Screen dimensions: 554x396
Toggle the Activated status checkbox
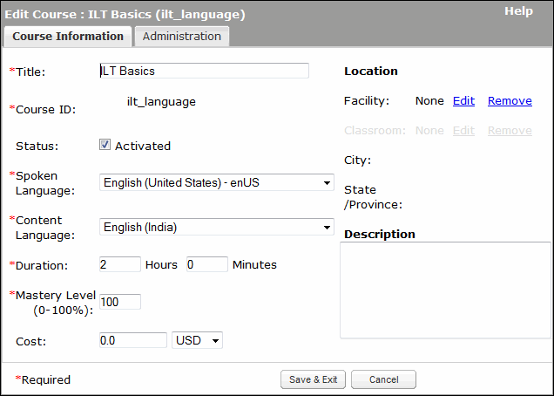coord(105,146)
